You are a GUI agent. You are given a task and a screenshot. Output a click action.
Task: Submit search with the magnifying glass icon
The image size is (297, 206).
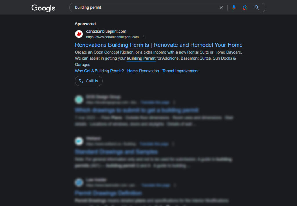(x=257, y=8)
